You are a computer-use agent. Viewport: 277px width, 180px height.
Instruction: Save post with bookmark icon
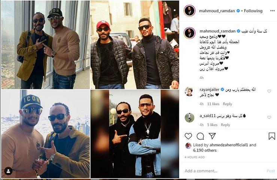point(272,136)
